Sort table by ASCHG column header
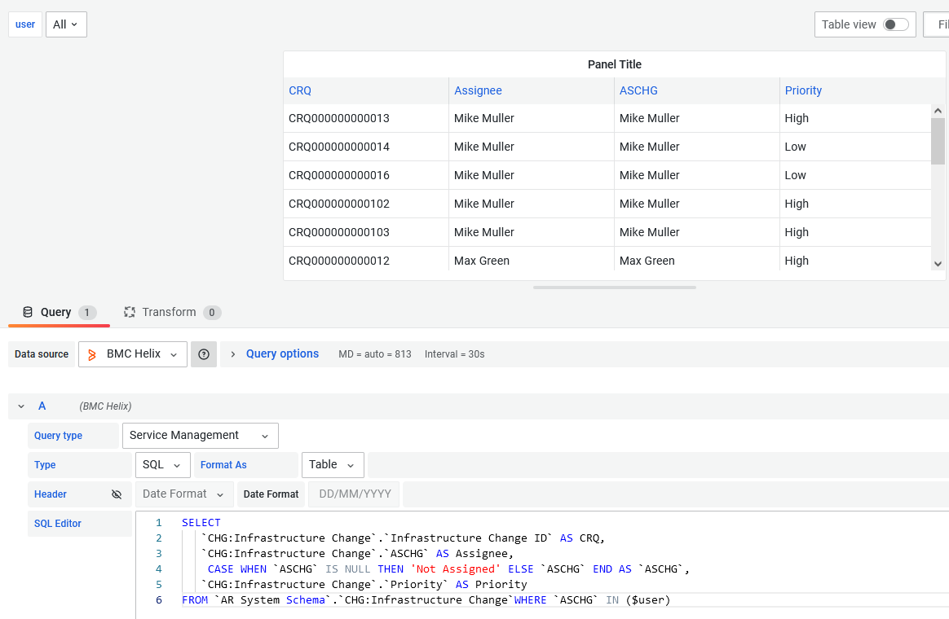 (x=638, y=90)
